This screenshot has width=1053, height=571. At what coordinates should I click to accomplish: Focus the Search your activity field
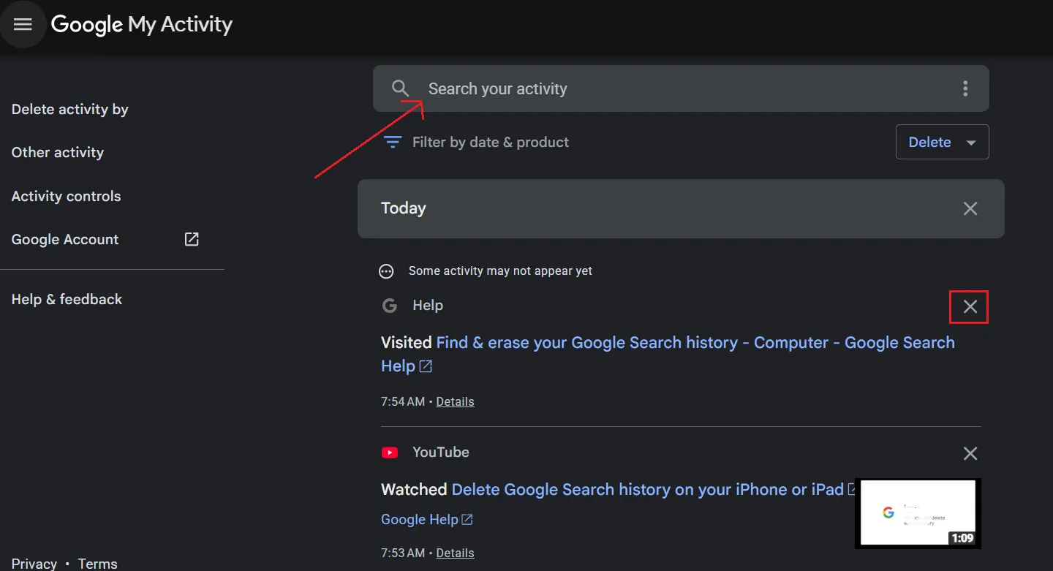[x=681, y=88]
